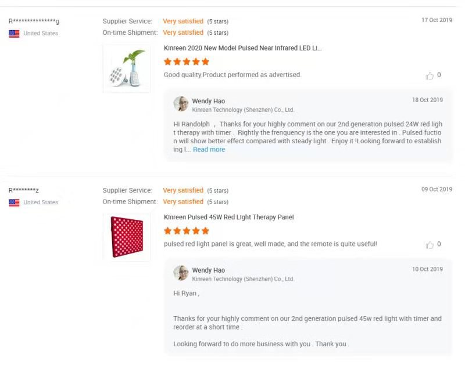Viewport: 465px width, 366px height.
Task: Click US flag beside reviewer R***g
Action: [14, 34]
